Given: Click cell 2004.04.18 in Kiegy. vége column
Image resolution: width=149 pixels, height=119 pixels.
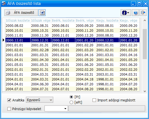Looking at the screenshot, I should tap(129, 79).
